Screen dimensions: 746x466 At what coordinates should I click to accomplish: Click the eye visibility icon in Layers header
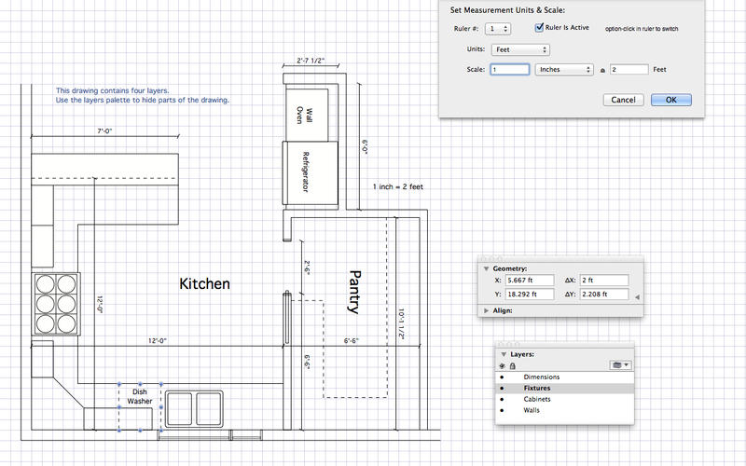click(x=503, y=366)
